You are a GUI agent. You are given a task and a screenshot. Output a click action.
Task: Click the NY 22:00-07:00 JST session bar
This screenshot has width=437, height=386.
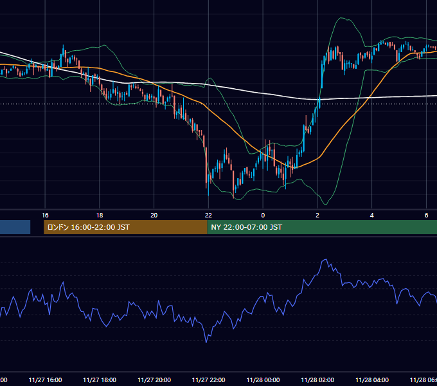(322, 227)
